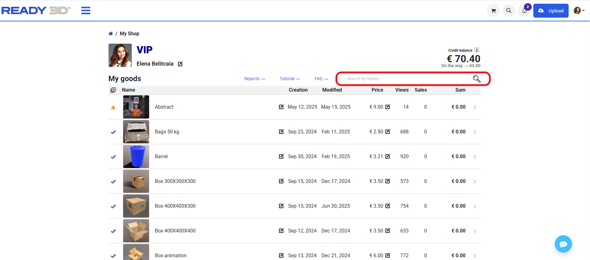The height and width of the screenshot is (260, 590).
Task: Click the status checkmark of Box 400X400X300
Action: [x=113, y=206]
